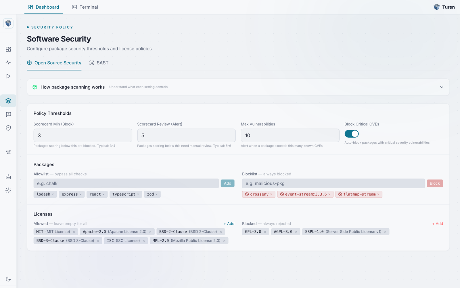Viewport: 460px width, 288px height.
Task: Remove MPL-2.0 license from allowed
Action: coord(224,241)
